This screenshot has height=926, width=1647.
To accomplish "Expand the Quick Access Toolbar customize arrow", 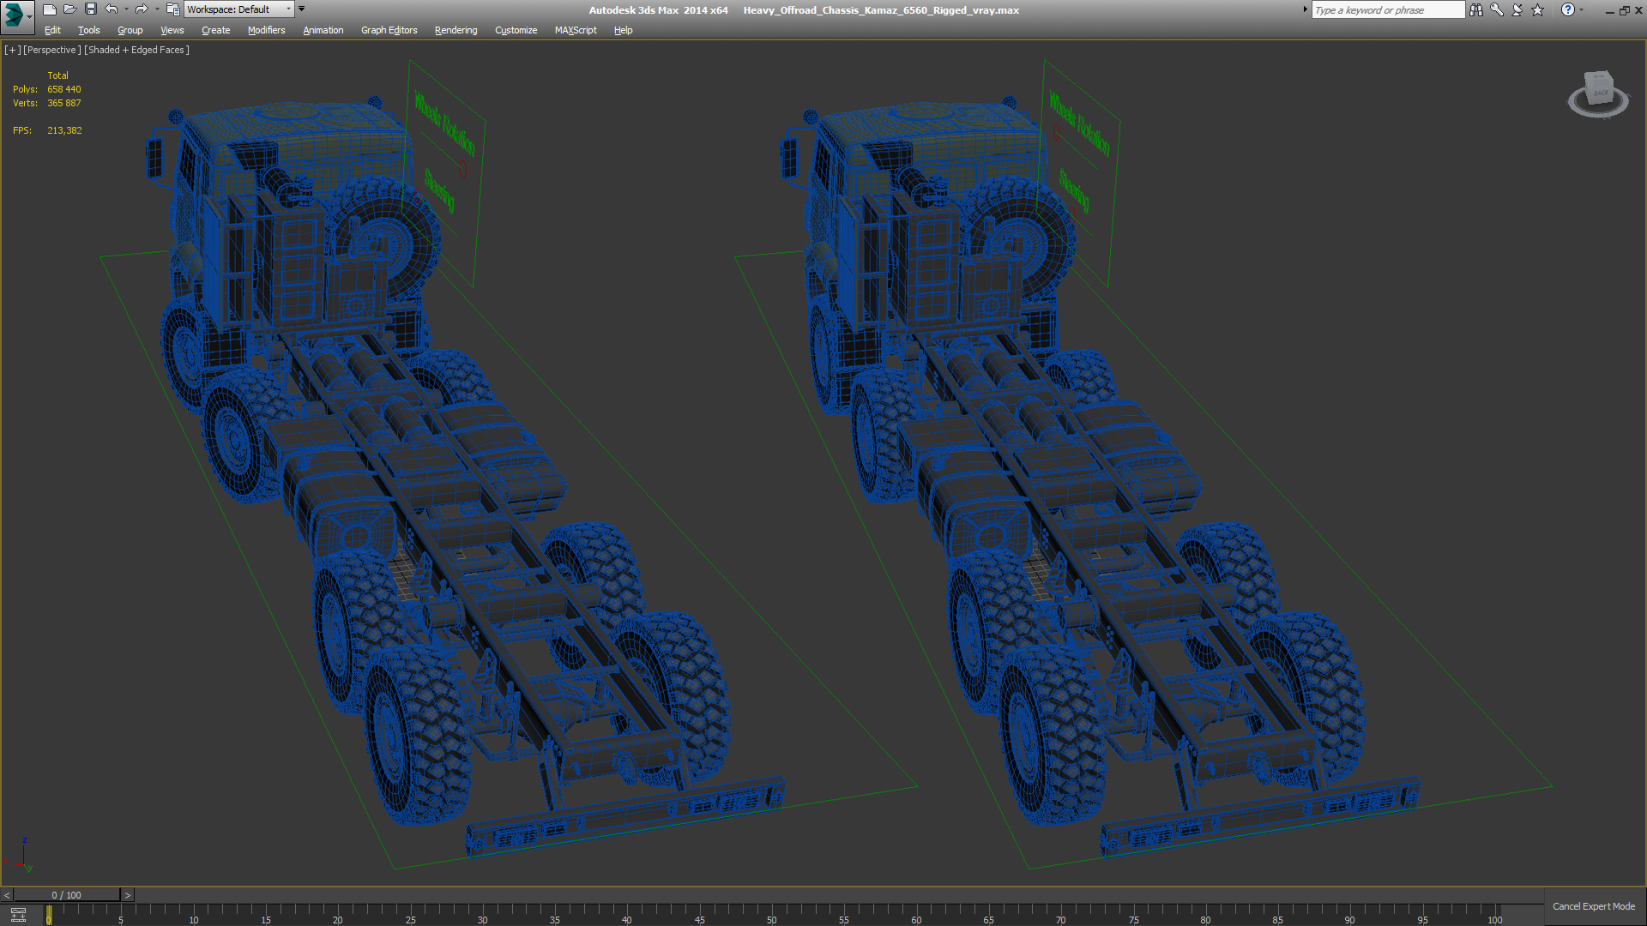I will (x=301, y=9).
